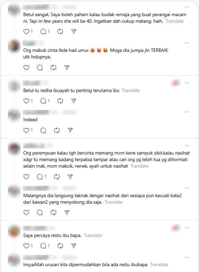Share the 'Indeed' reply
The width and height of the screenshot is (199, 272).
[70, 130]
